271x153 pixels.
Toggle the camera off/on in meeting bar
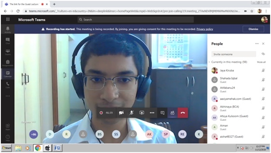(121, 113)
